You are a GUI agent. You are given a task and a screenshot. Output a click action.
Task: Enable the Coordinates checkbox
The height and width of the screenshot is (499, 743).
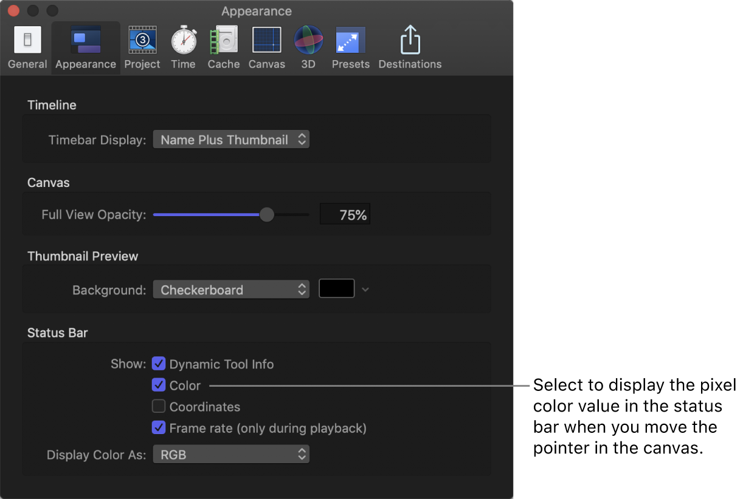pyautogui.click(x=159, y=406)
